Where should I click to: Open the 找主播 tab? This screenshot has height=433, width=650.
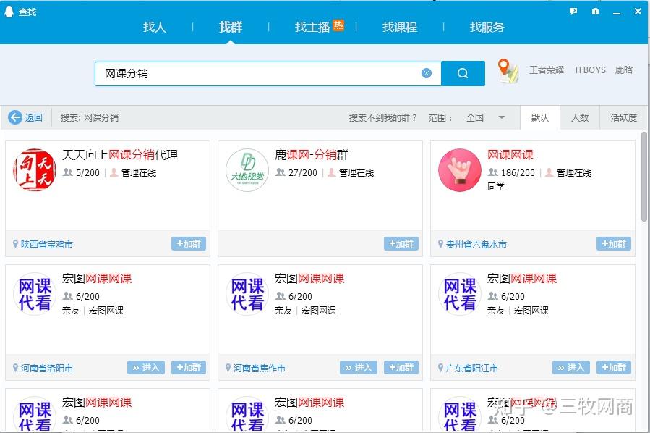tap(312, 27)
